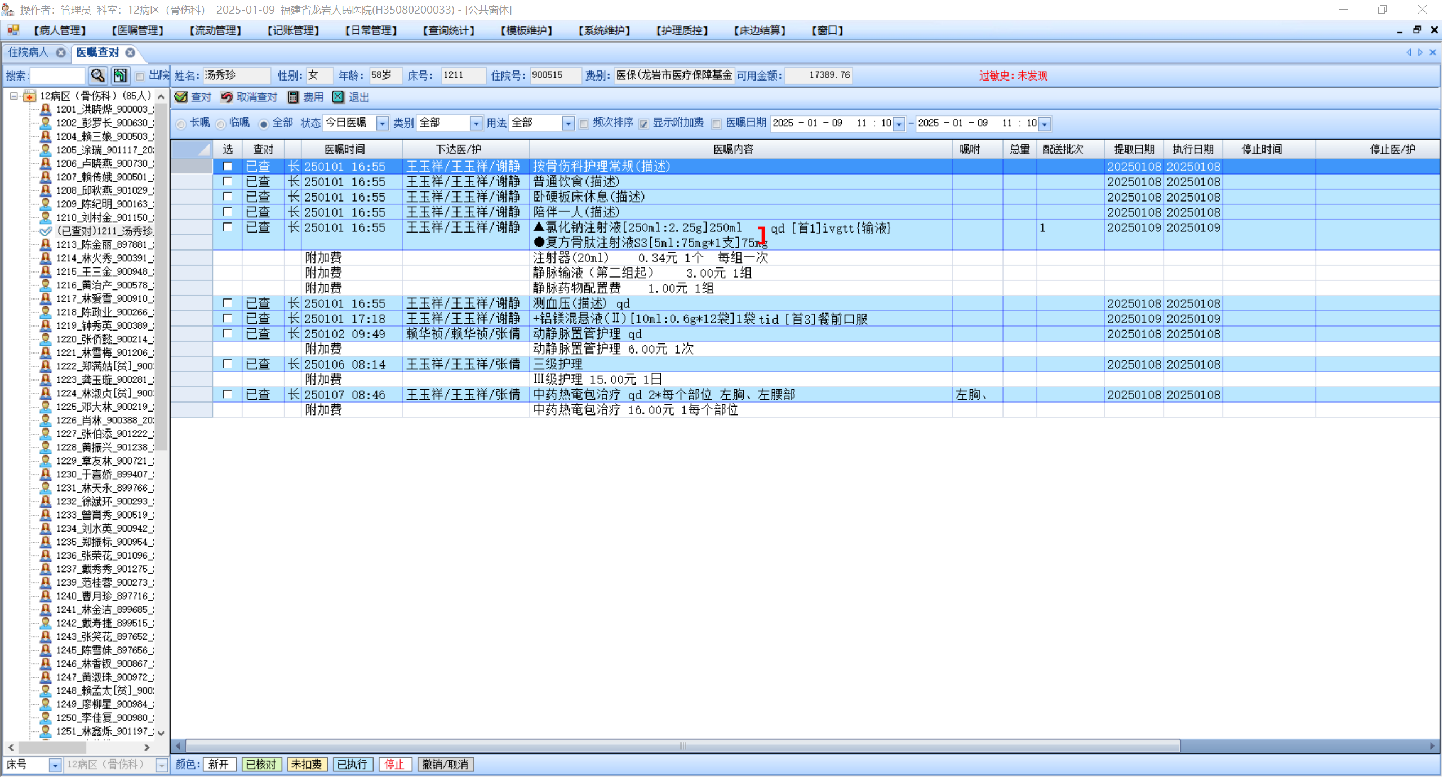Collapse the 12病区（骨伤科） tree node
Image resolution: width=1443 pixels, height=777 pixels.
point(14,96)
